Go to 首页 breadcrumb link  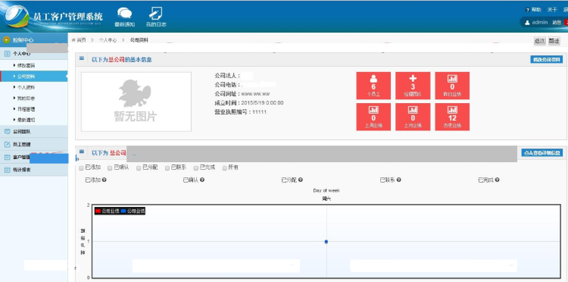[x=81, y=40]
